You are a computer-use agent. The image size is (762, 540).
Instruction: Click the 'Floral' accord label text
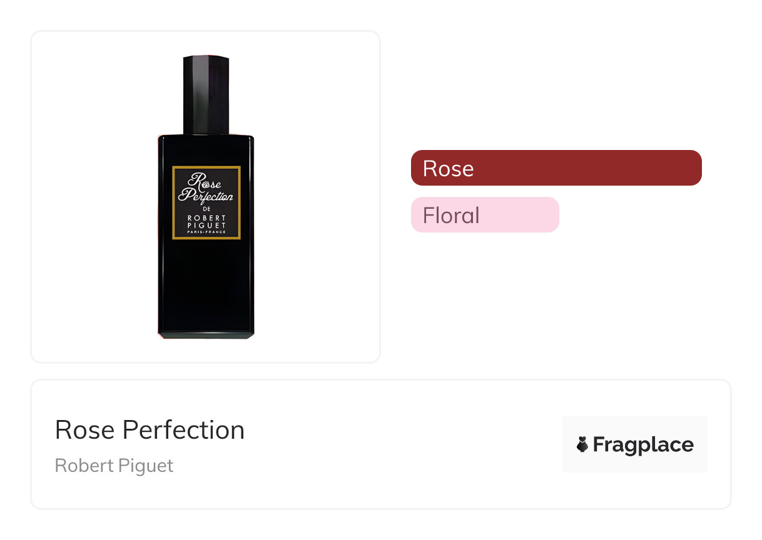[451, 216]
